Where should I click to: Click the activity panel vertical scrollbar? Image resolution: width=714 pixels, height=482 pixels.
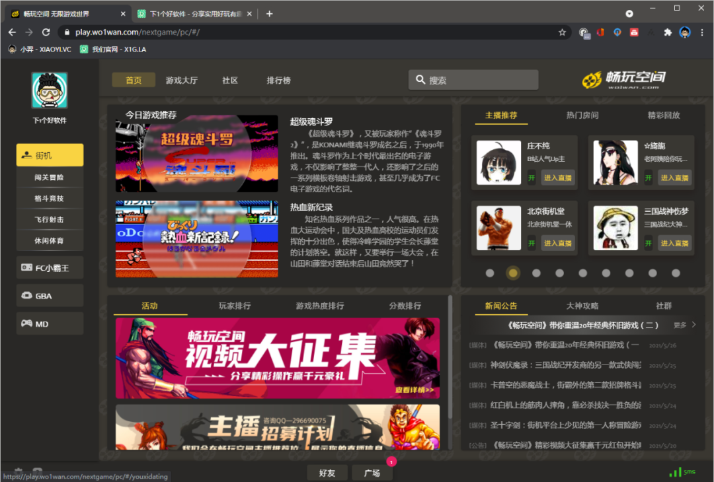(x=450, y=357)
